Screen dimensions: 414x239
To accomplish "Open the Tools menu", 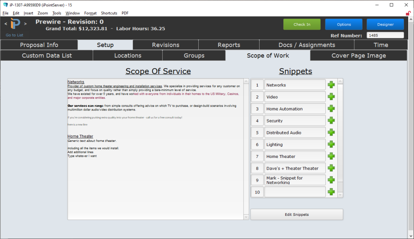I will tap(56, 13).
